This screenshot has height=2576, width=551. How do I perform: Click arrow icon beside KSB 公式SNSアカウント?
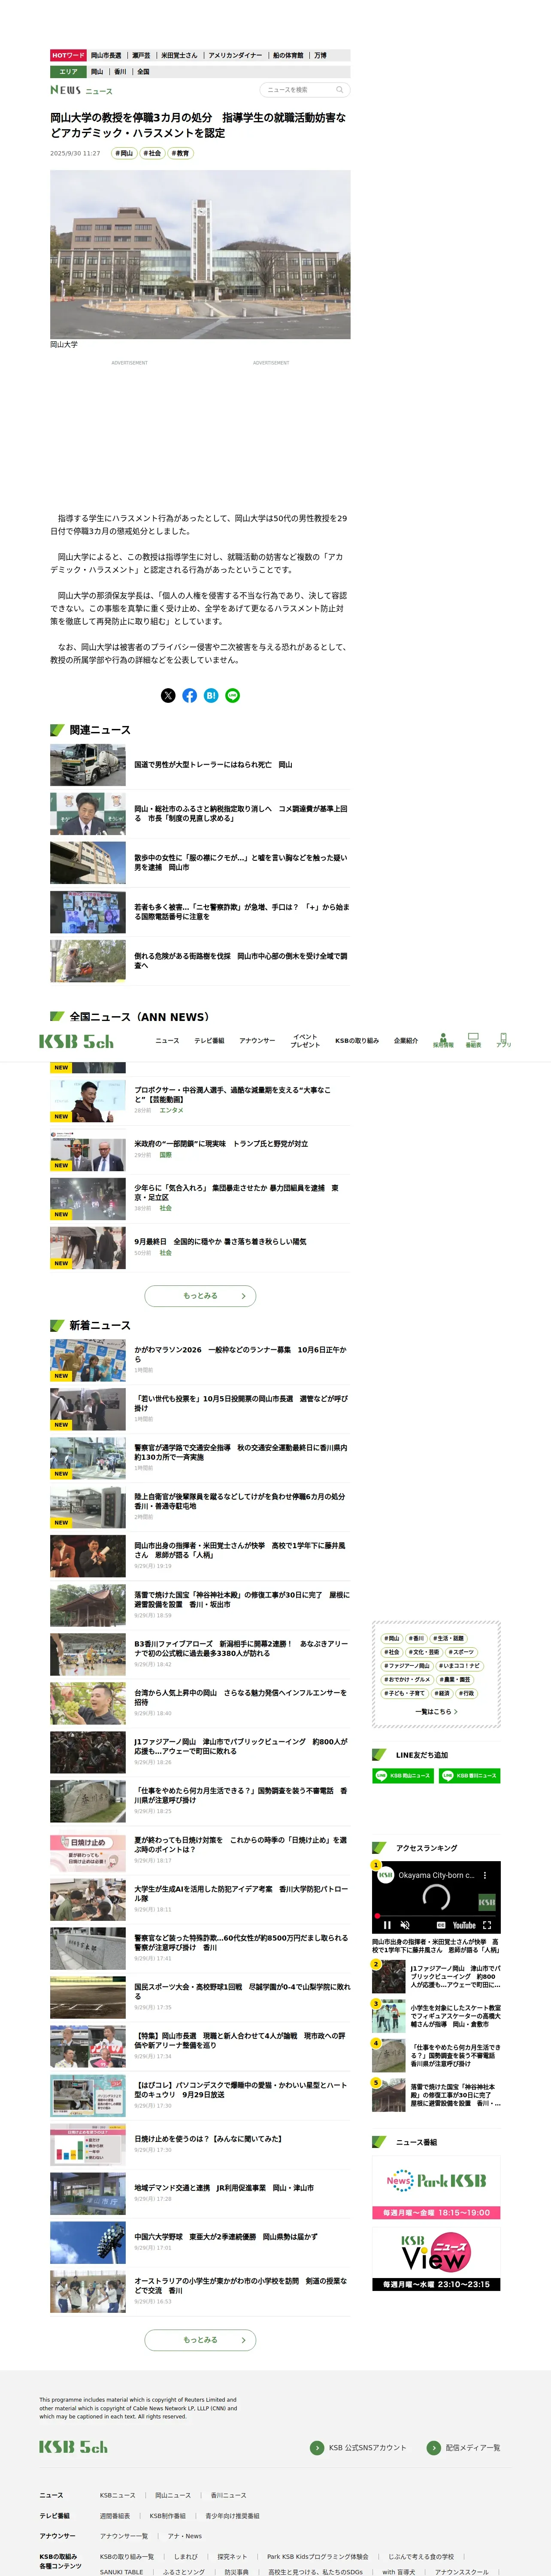click(x=317, y=2448)
